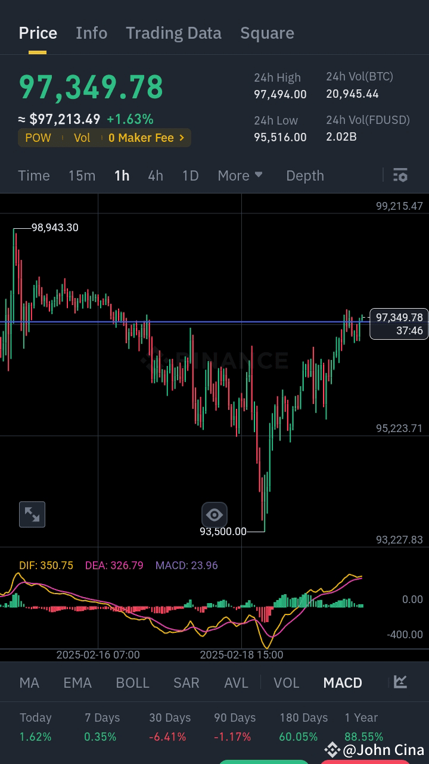Tap the 0 Maker Fee link

[147, 138]
